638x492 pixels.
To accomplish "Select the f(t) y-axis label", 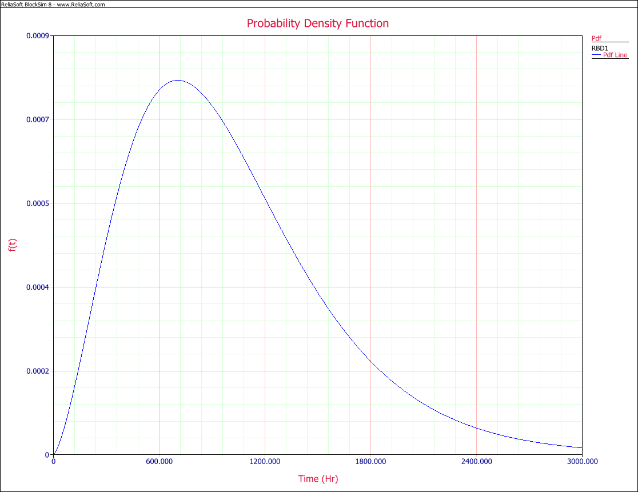I will tap(13, 245).
